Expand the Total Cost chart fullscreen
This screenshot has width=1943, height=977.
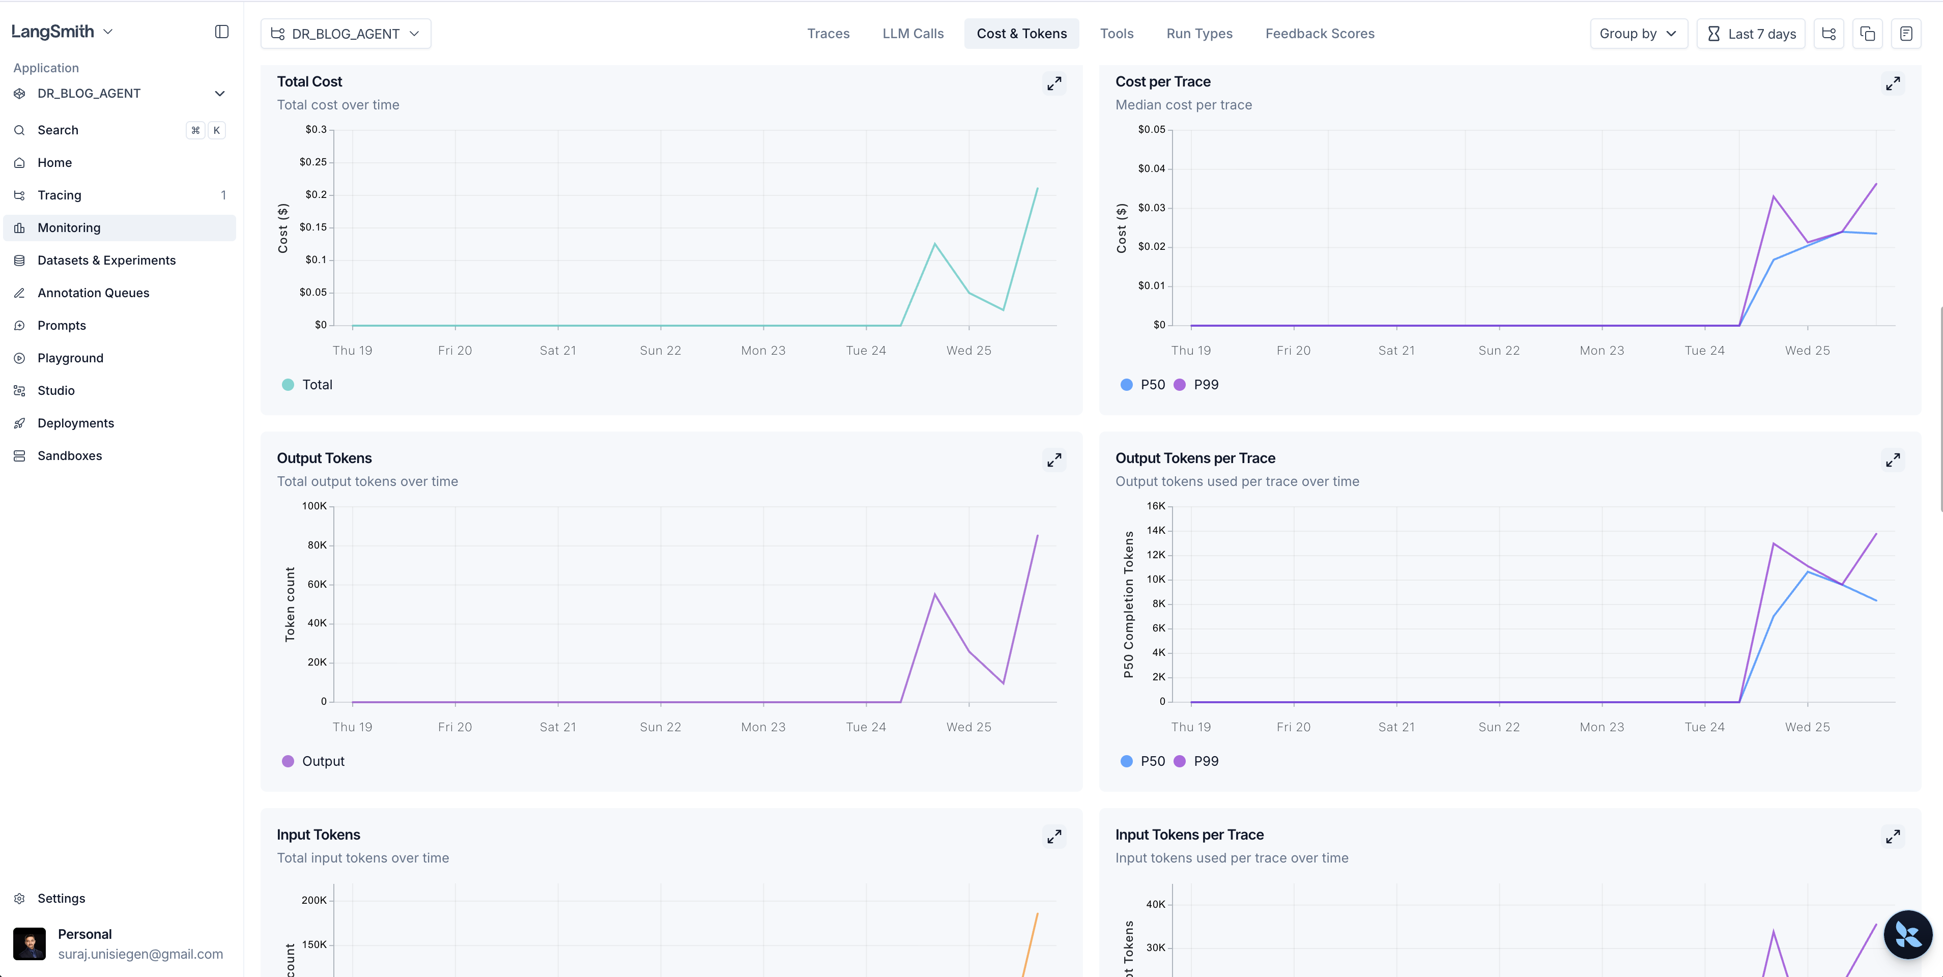(1054, 84)
